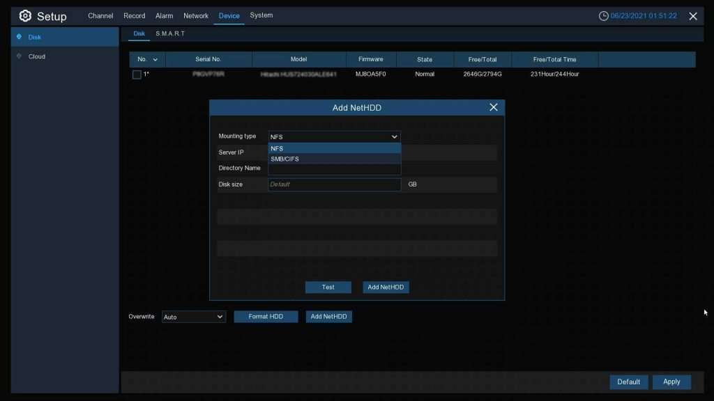Open the No. column filter dropdown

click(x=155, y=59)
